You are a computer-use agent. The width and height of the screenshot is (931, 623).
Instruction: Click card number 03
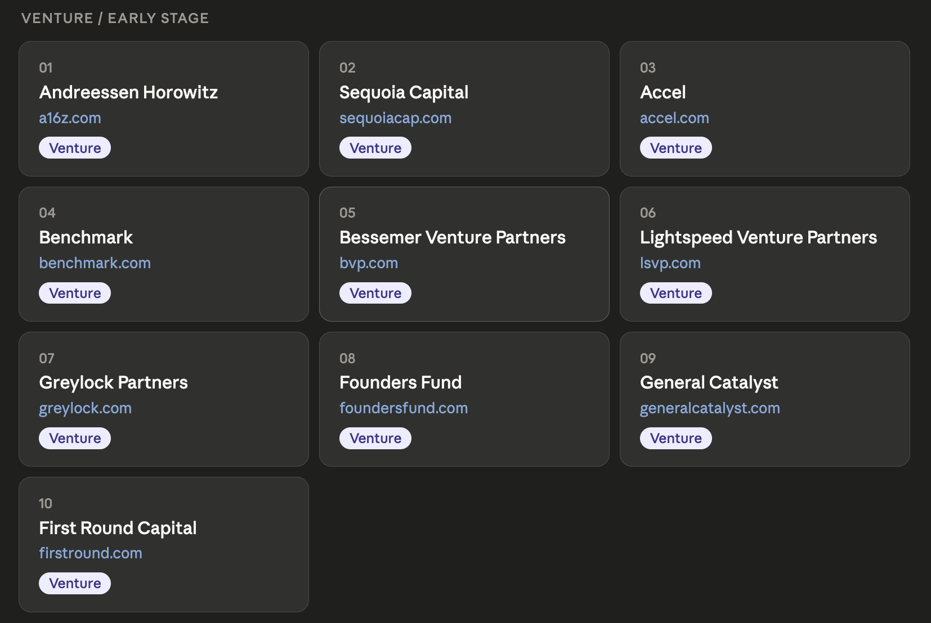[648, 68]
